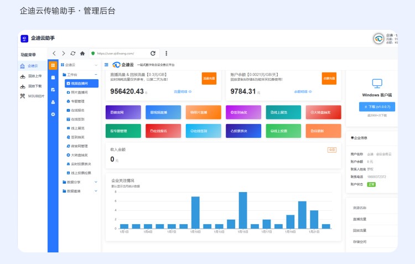This screenshot has height=264, width=415.
Task: Open 在线签到 in the side navigation
Action: [x=77, y=119]
